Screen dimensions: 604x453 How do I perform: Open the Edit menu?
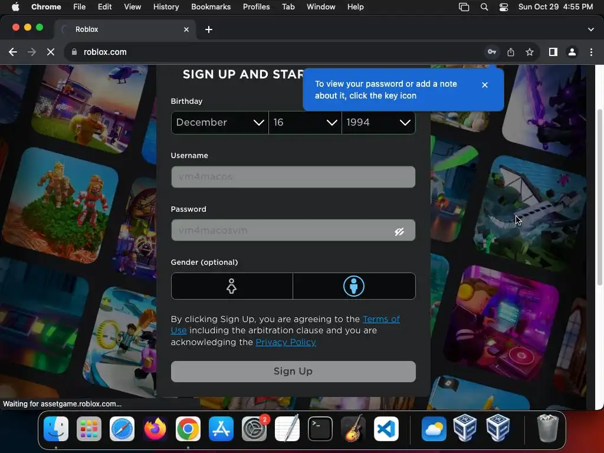105,7
